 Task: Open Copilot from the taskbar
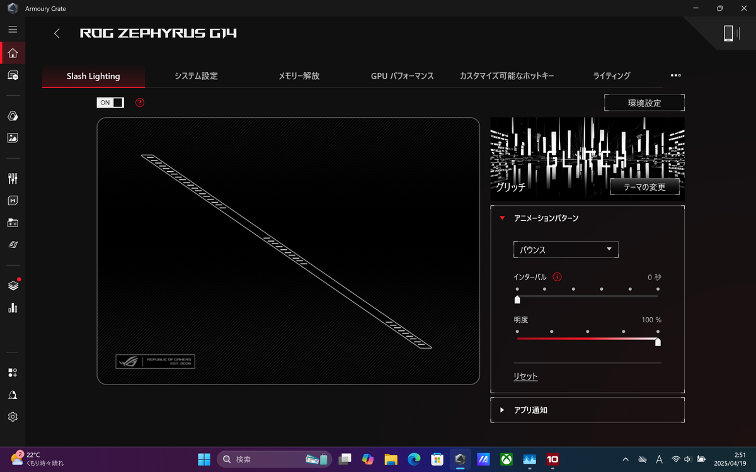coord(368,459)
